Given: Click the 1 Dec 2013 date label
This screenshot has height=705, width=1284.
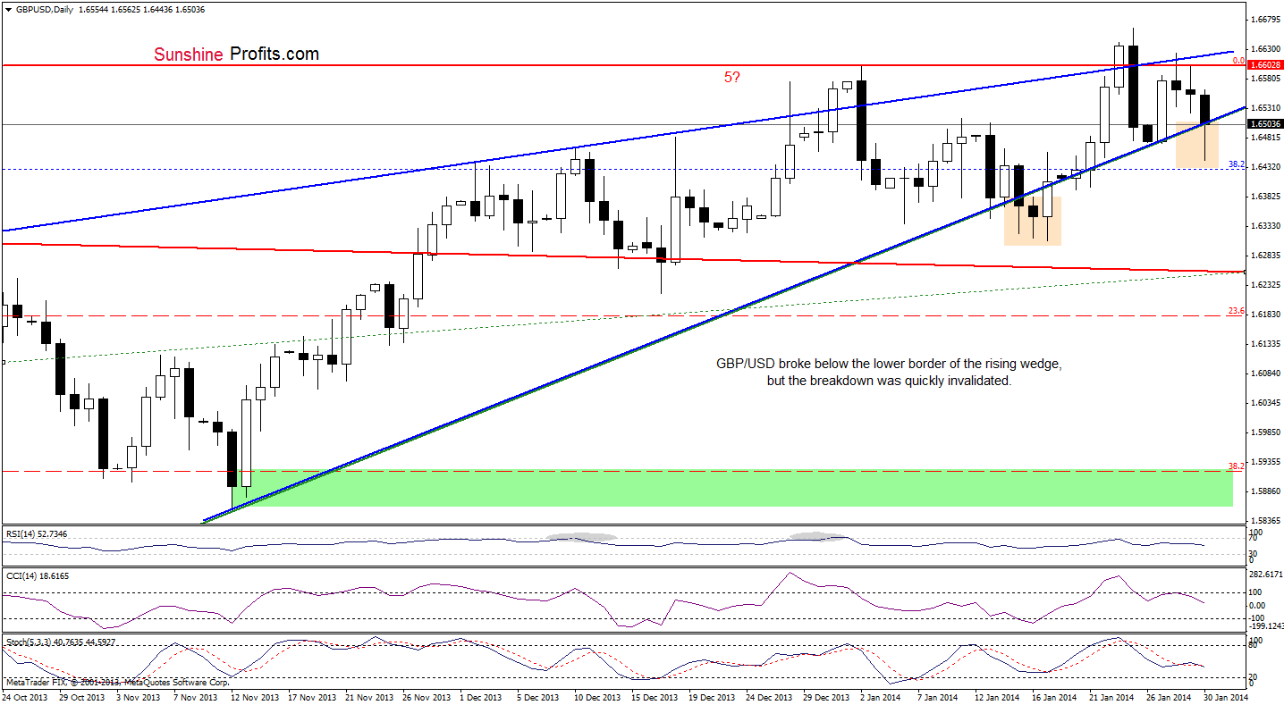Looking at the screenshot, I should pos(483,697).
